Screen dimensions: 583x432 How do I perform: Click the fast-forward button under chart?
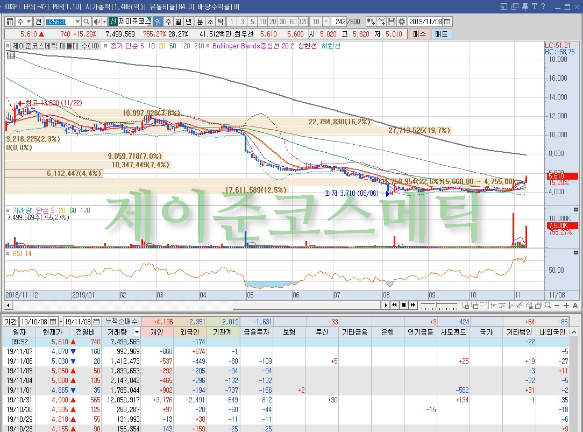[x=413, y=305]
